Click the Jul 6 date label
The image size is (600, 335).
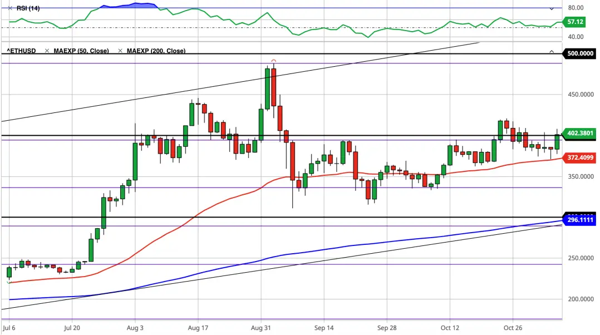tap(9, 328)
